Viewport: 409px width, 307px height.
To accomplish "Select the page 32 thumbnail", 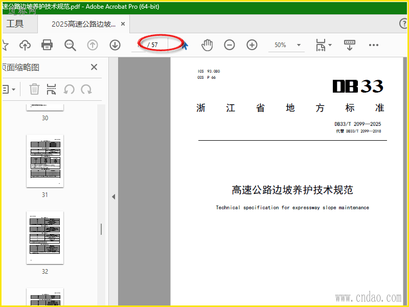I will (x=45, y=237).
